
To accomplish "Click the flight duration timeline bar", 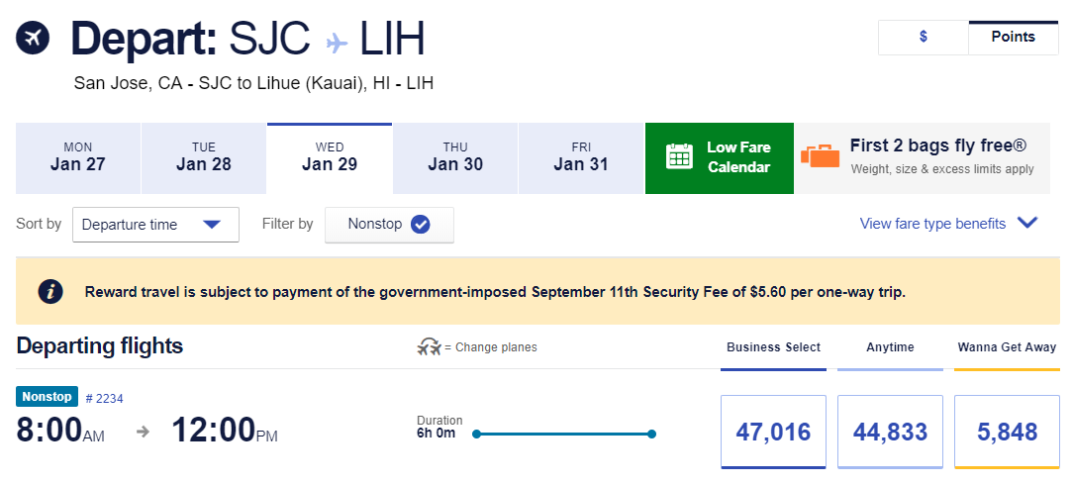I will pyautogui.click(x=563, y=434).
